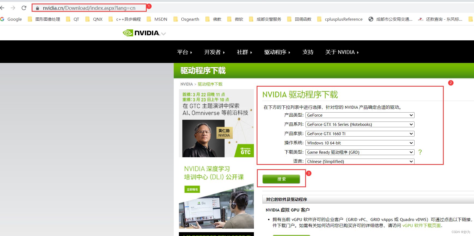Open the QNX bookmark folder
This screenshot has width=474, height=236.
(x=94, y=19)
